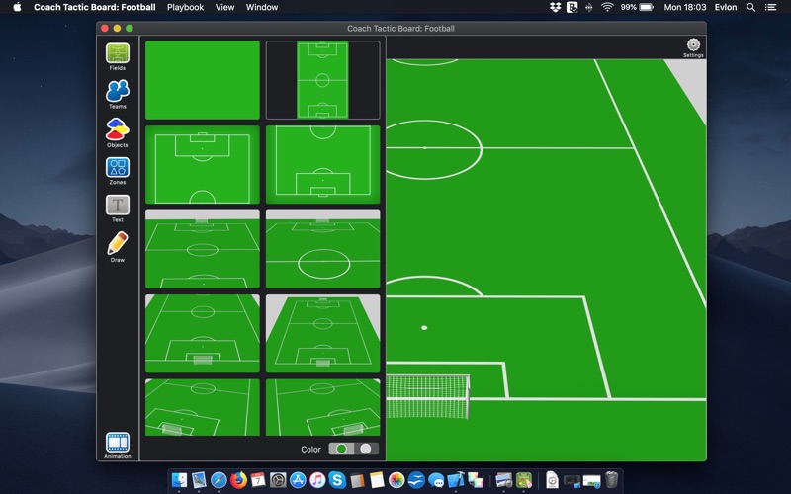Select 3D full pitch with small center circle

(x=203, y=249)
